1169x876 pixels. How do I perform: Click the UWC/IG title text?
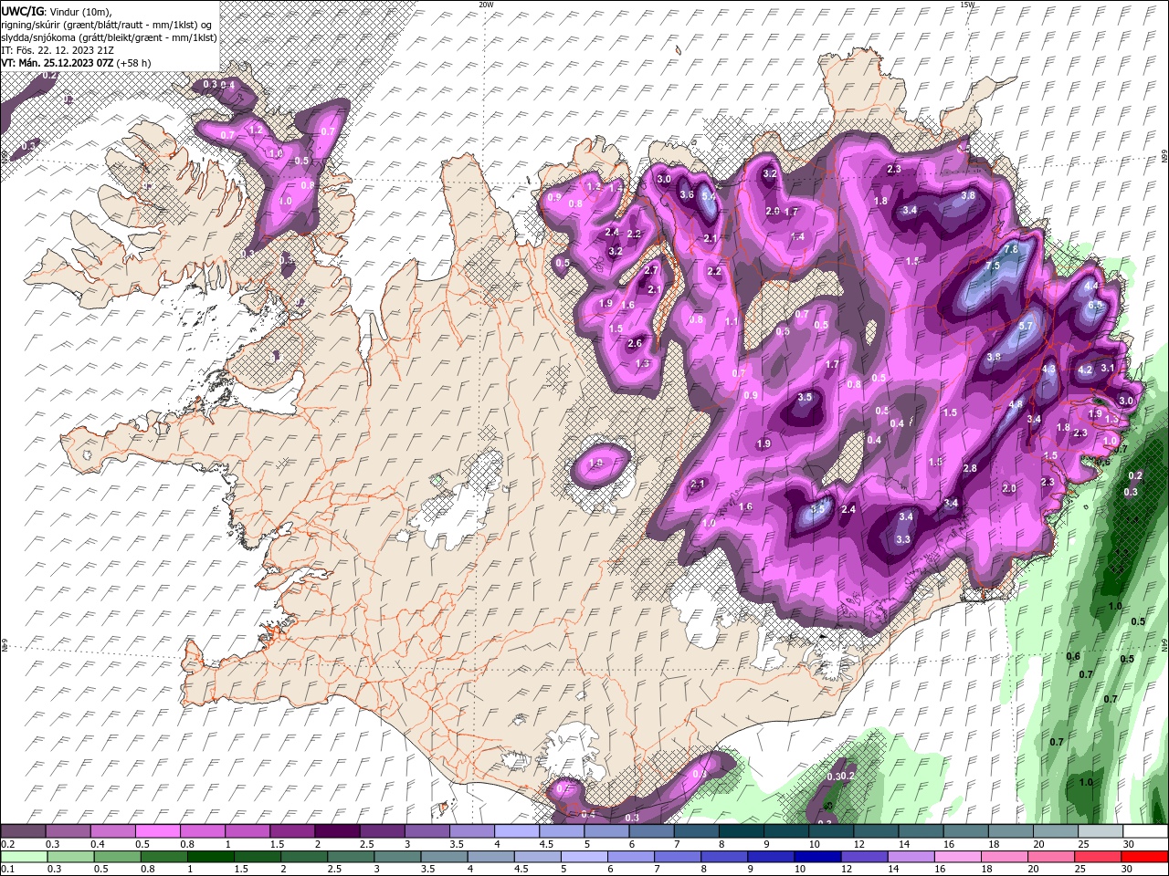22,11
